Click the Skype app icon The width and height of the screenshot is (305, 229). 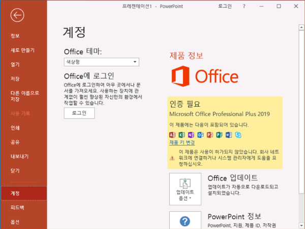coord(238,135)
